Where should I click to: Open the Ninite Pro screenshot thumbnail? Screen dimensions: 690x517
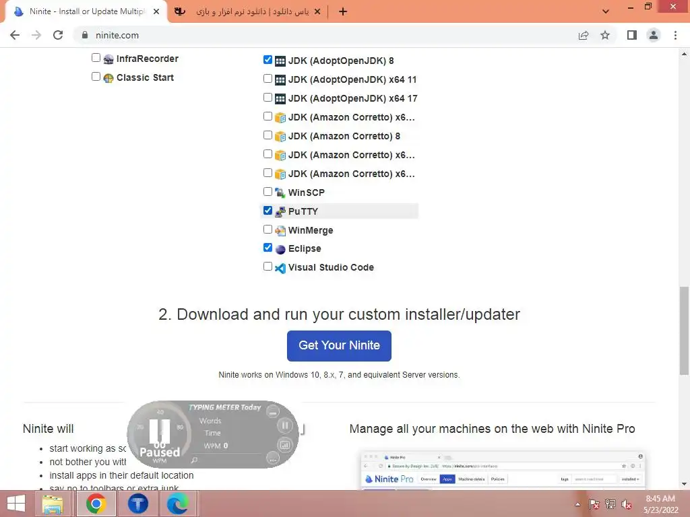tap(503, 470)
